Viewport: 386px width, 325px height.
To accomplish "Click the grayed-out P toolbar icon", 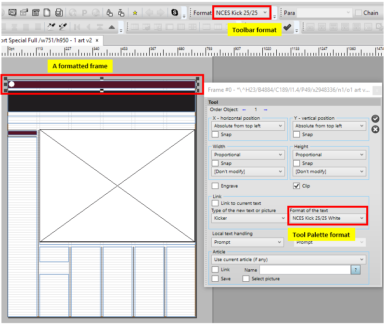I will coord(84,12).
